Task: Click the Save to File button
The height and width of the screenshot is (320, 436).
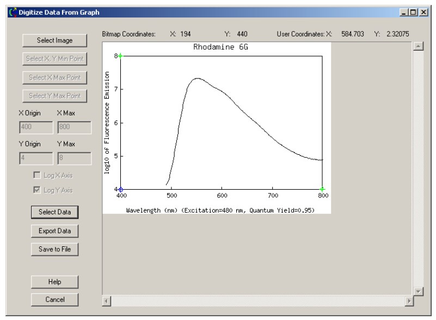Action: click(x=54, y=249)
